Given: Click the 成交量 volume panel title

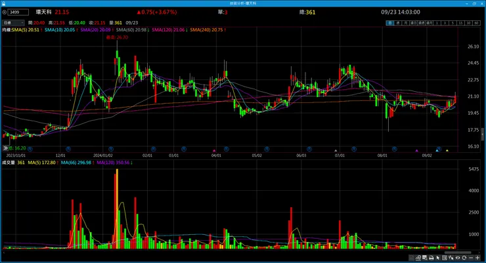Looking at the screenshot, I should pos(9,163).
